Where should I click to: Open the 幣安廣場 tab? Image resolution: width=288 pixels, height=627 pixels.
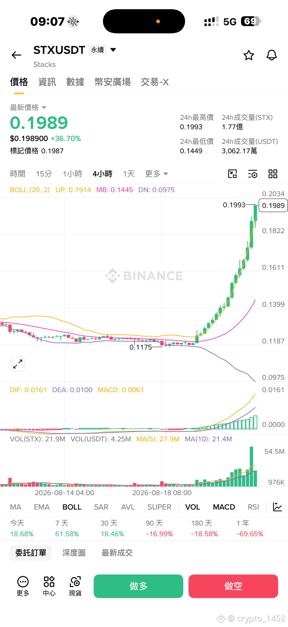coord(113,82)
